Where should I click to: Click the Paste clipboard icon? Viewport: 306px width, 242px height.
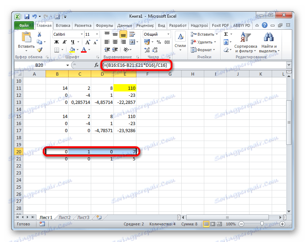[27, 37]
